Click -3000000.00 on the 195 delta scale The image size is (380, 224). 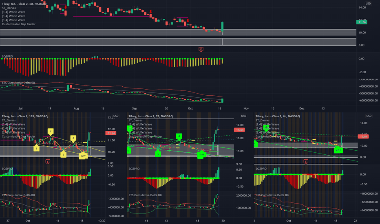point(116,199)
